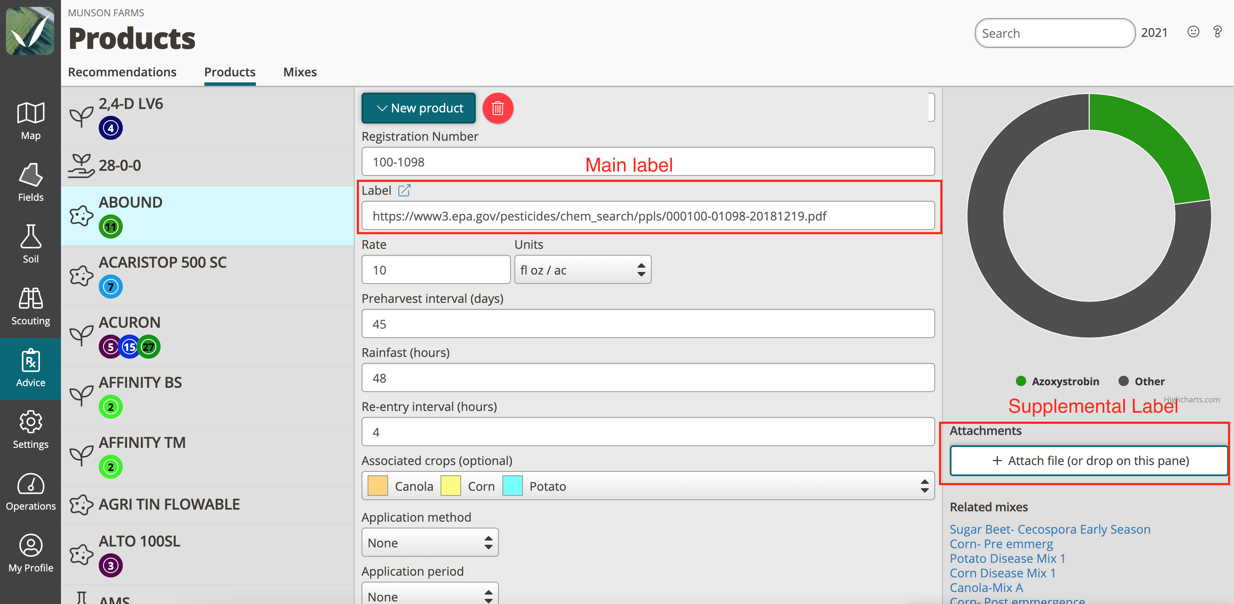Open the Application method dropdown
The height and width of the screenshot is (604, 1234).
430,543
